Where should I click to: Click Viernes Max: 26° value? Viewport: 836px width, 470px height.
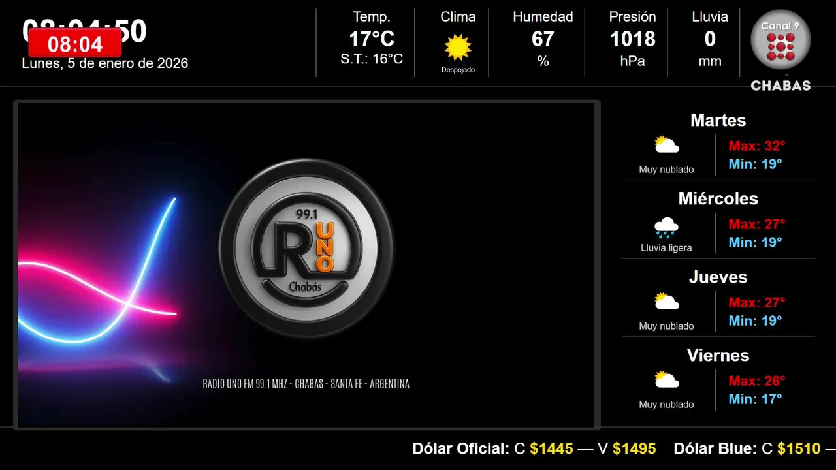pos(757,381)
